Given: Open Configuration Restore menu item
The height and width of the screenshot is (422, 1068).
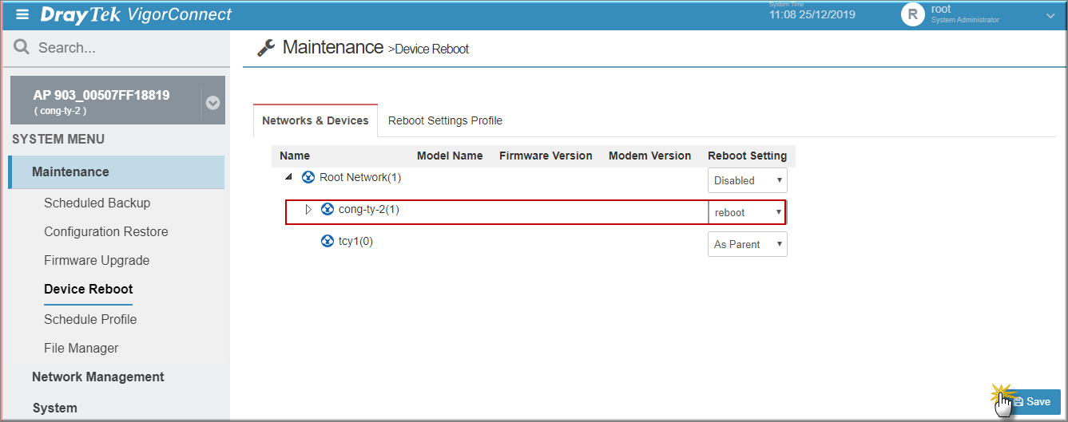Looking at the screenshot, I should click(106, 231).
